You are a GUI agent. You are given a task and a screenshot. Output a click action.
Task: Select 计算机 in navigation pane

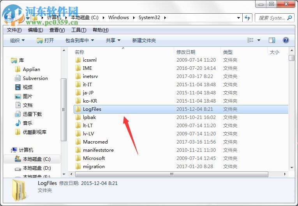click(22, 150)
